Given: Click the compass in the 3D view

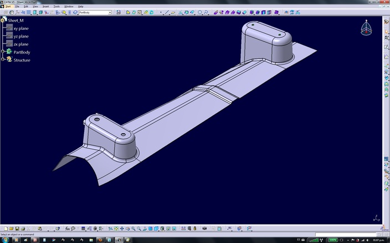Looking at the screenshot, I should coord(366,28).
